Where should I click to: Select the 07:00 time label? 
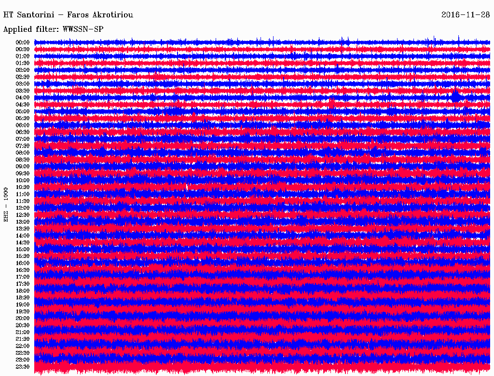(22, 139)
